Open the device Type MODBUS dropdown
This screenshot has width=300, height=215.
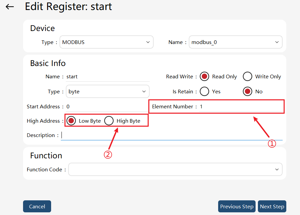coord(107,42)
